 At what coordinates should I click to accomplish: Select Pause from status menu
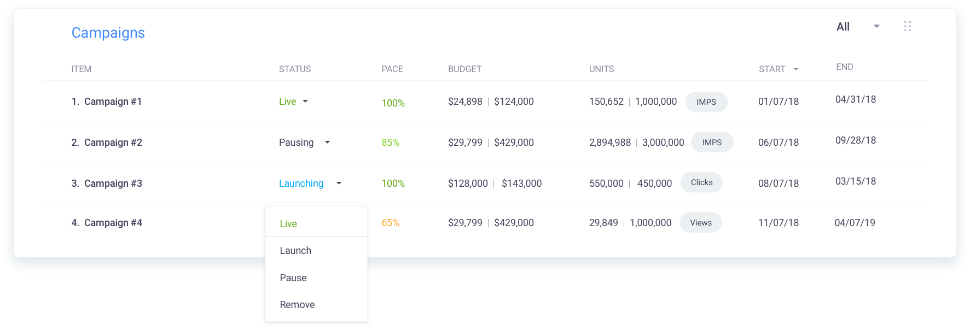[293, 278]
